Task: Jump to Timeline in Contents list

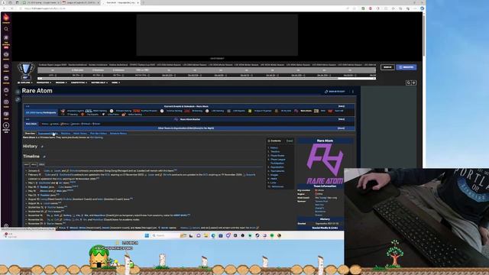Action: pyautogui.click(x=275, y=151)
